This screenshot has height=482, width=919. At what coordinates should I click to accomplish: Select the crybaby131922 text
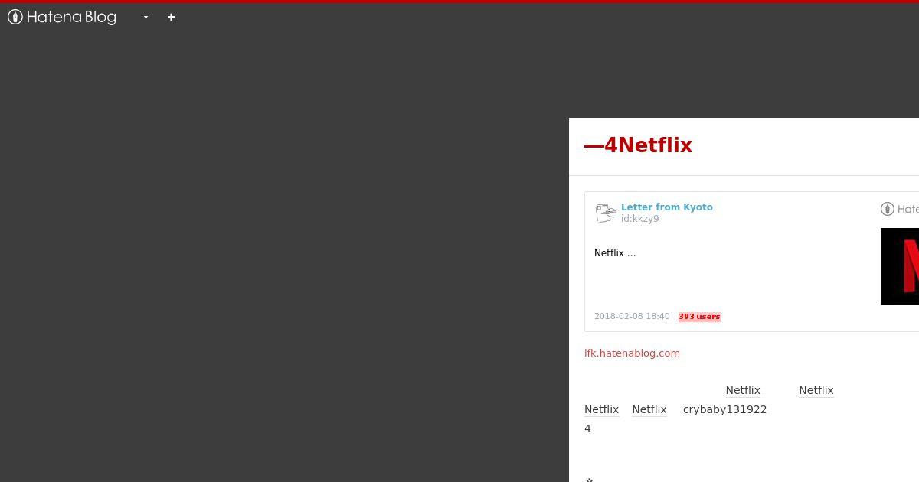[x=724, y=409]
